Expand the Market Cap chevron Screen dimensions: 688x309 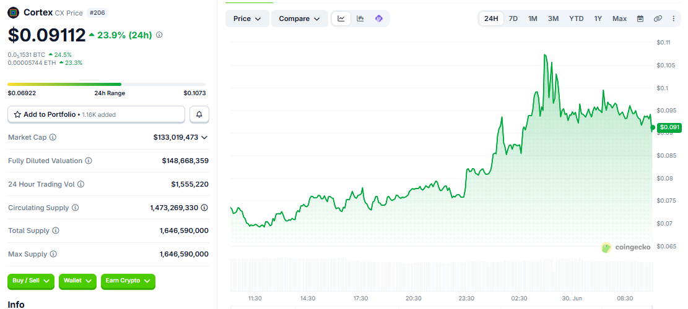(204, 137)
